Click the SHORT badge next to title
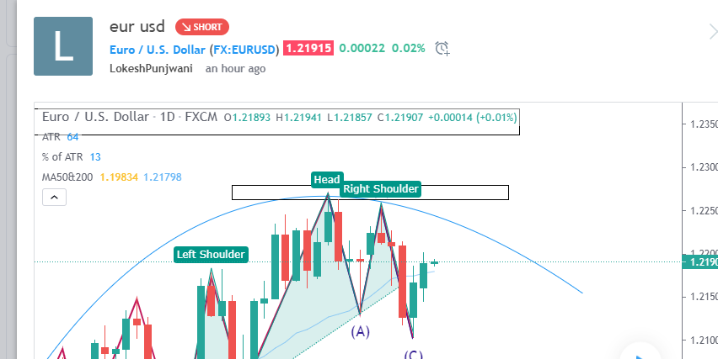 pyautogui.click(x=202, y=27)
